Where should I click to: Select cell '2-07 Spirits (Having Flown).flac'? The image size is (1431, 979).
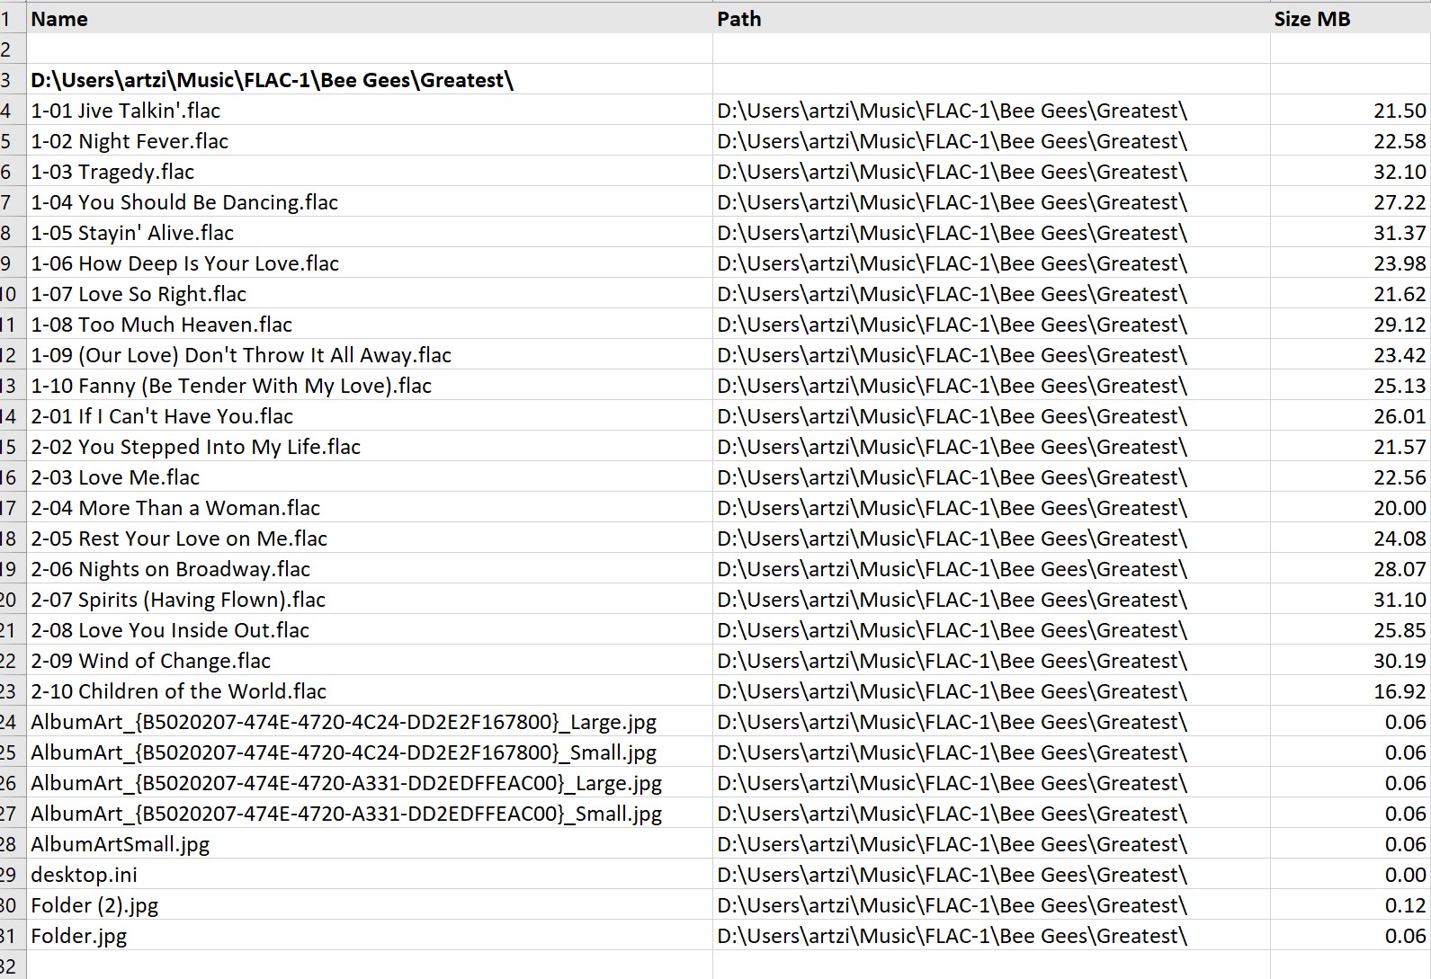370,600
